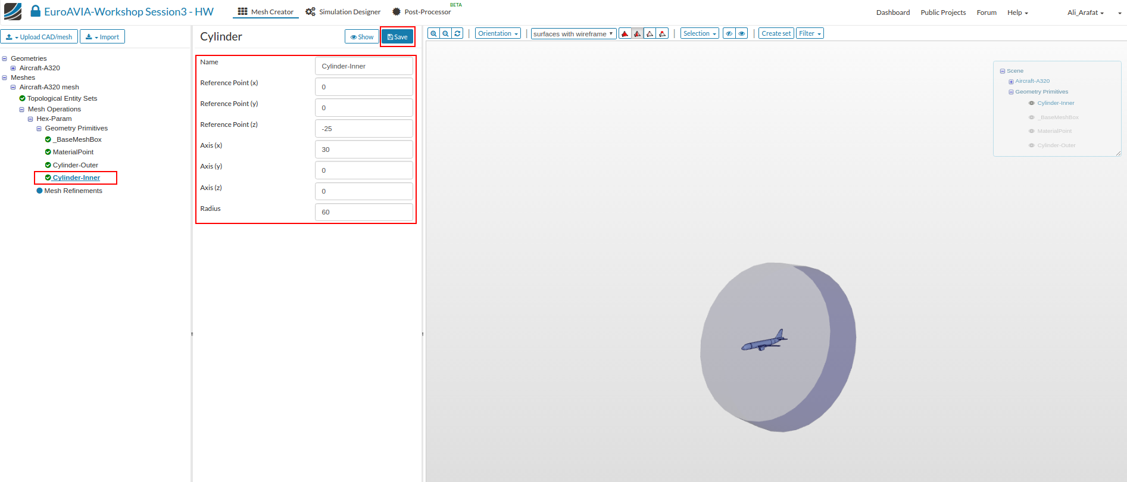This screenshot has height=482, width=1127.
Task: Collapse the Geometries tree node
Action: 5,58
